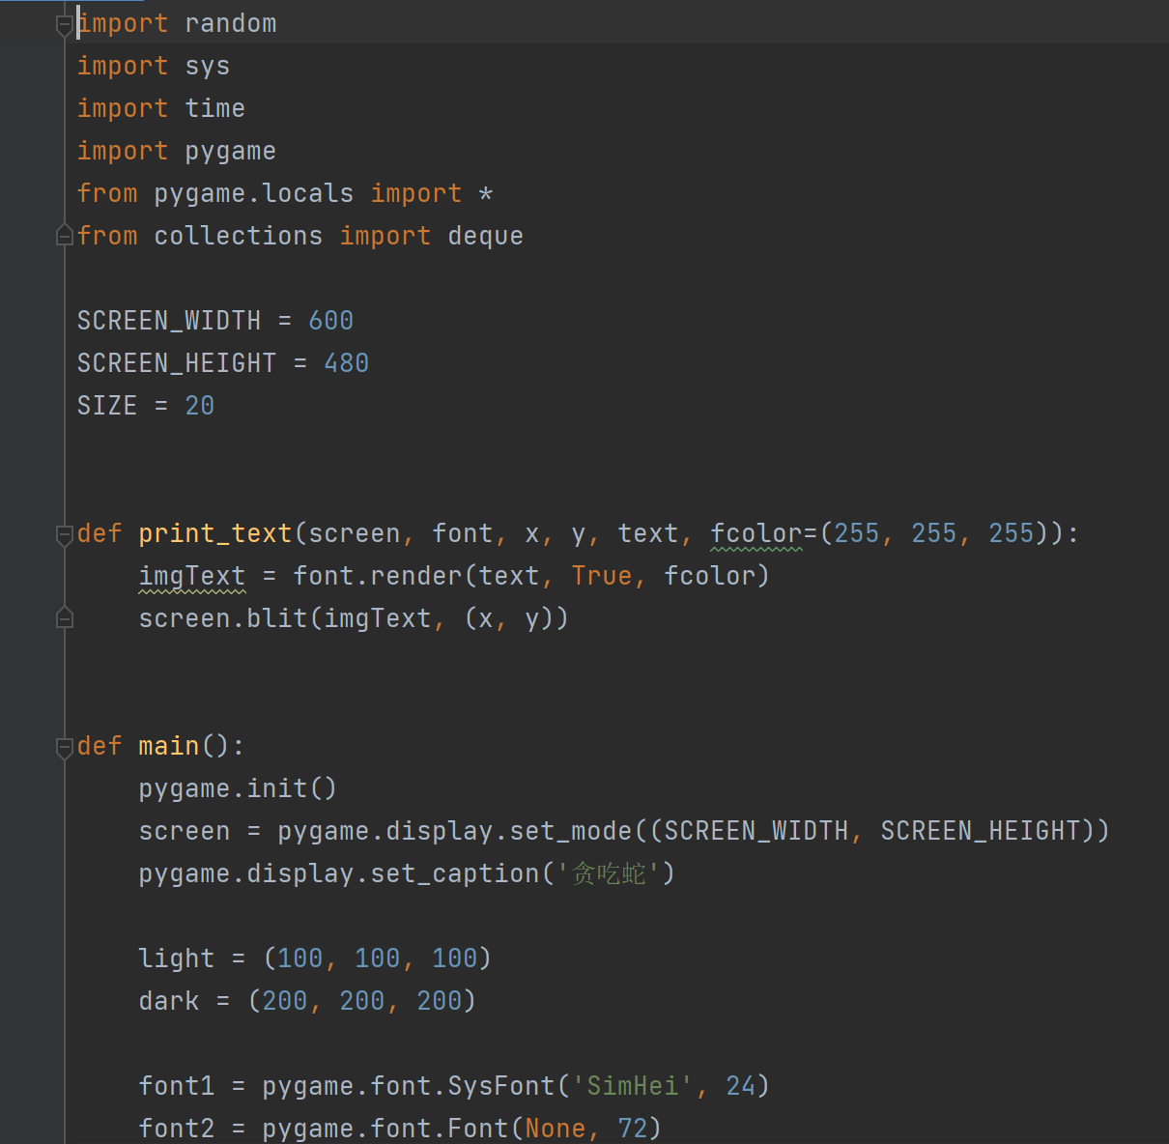Place cursor on SCREEN_WIDTH value 600
1169x1144 pixels.
(x=331, y=321)
